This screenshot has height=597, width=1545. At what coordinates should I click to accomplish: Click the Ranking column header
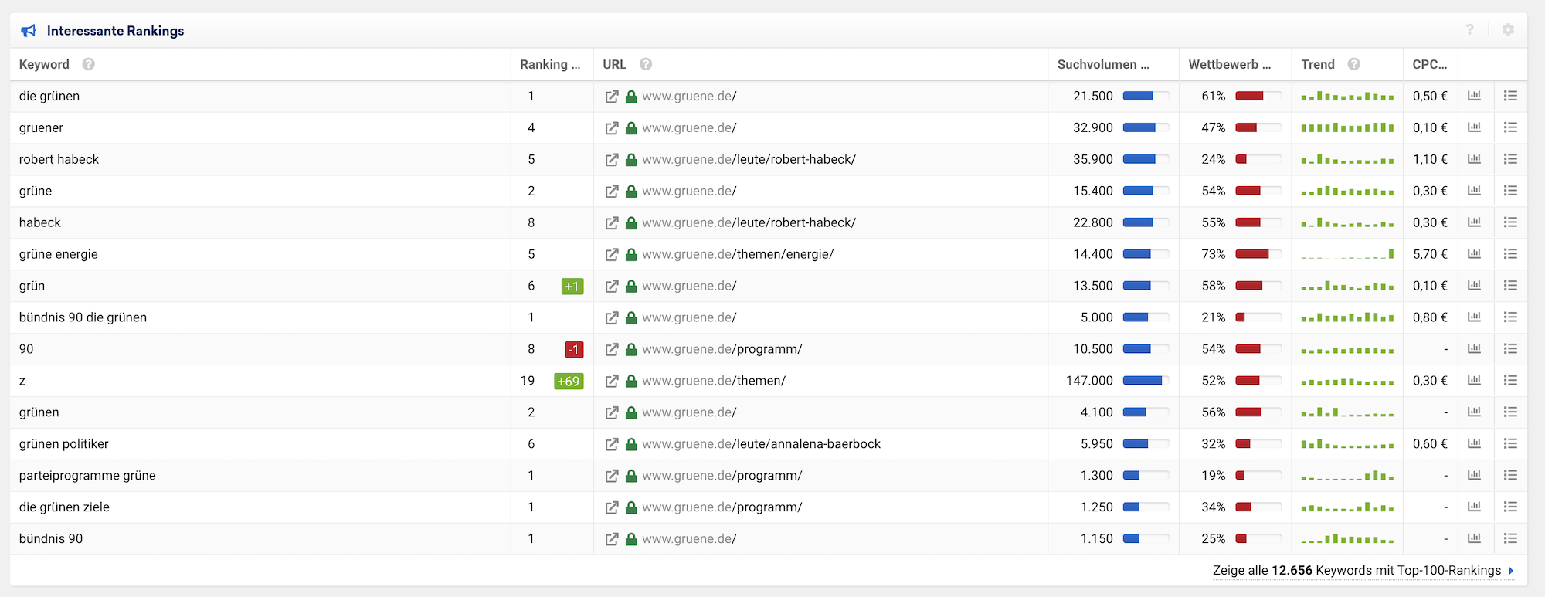[x=550, y=65]
